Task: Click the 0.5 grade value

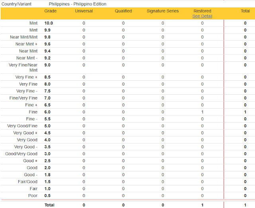Action: pyautogui.click(x=47, y=196)
